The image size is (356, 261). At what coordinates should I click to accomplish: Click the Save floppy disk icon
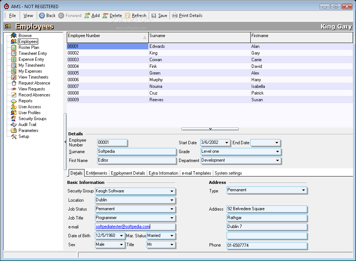click(x=154, y=16)
